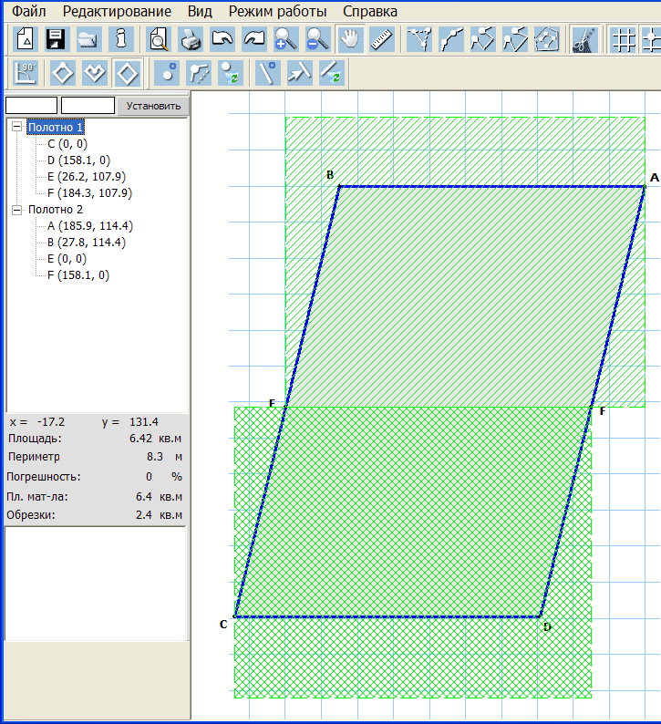Open a file with the folder icon

tap(88, 39)
